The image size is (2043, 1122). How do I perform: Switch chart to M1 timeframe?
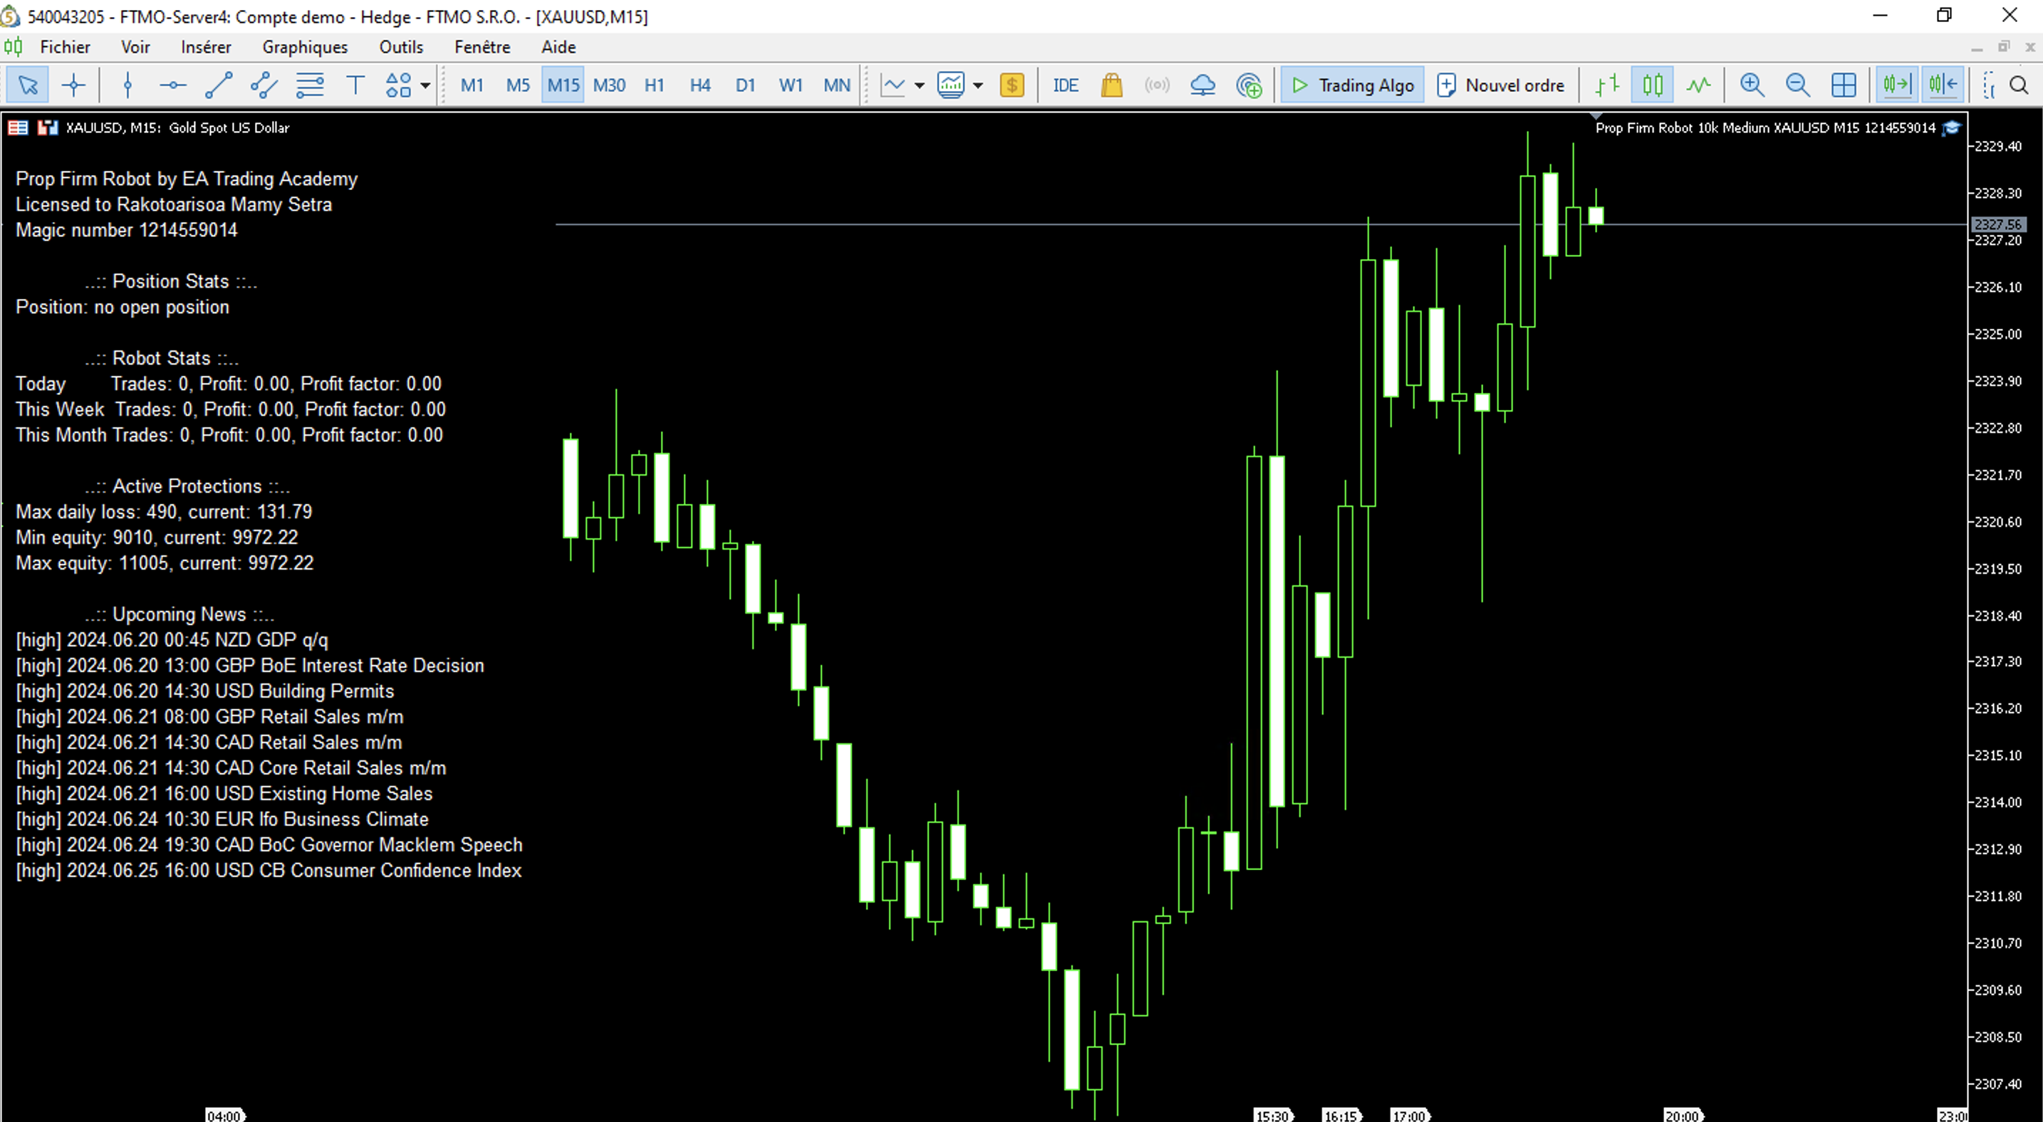[472, 85]
